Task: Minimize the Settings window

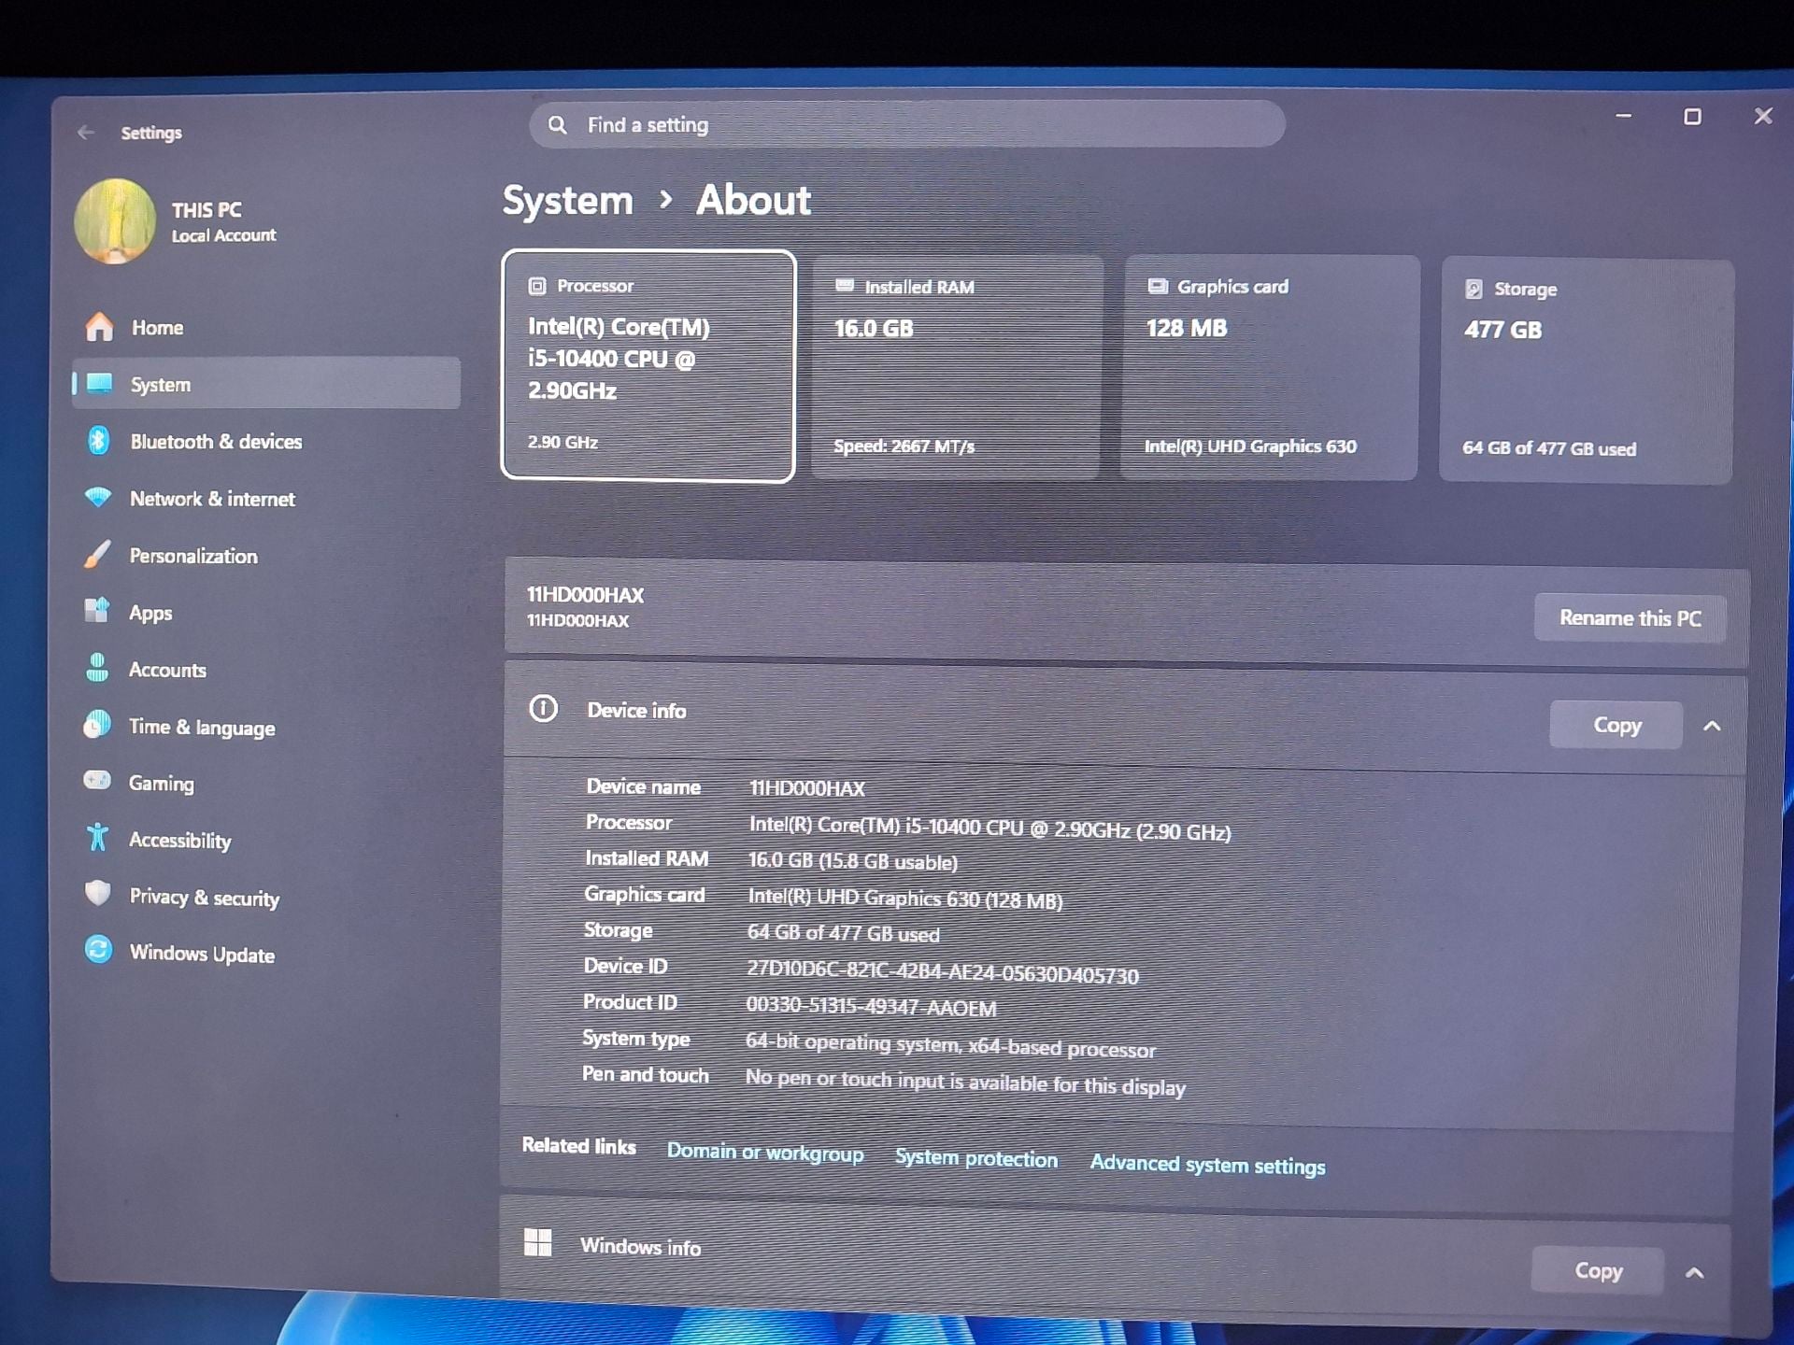Action: click(x=1624, y=116)
